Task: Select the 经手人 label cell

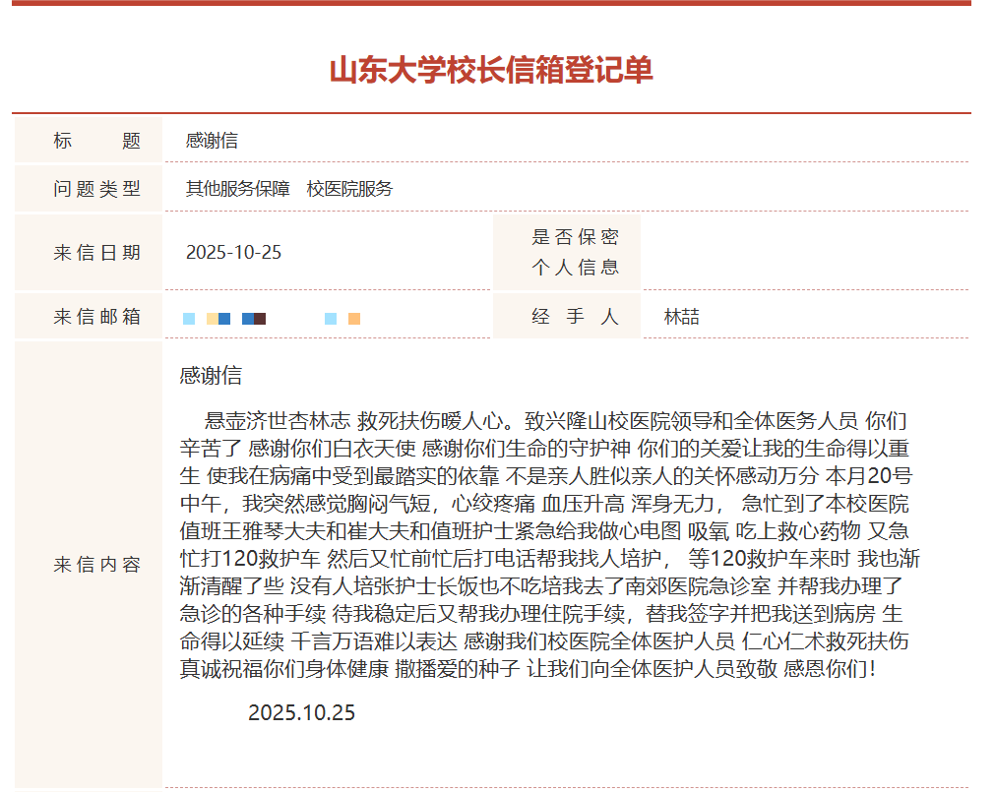Action: pyautogui.click(x=575, y=317)
